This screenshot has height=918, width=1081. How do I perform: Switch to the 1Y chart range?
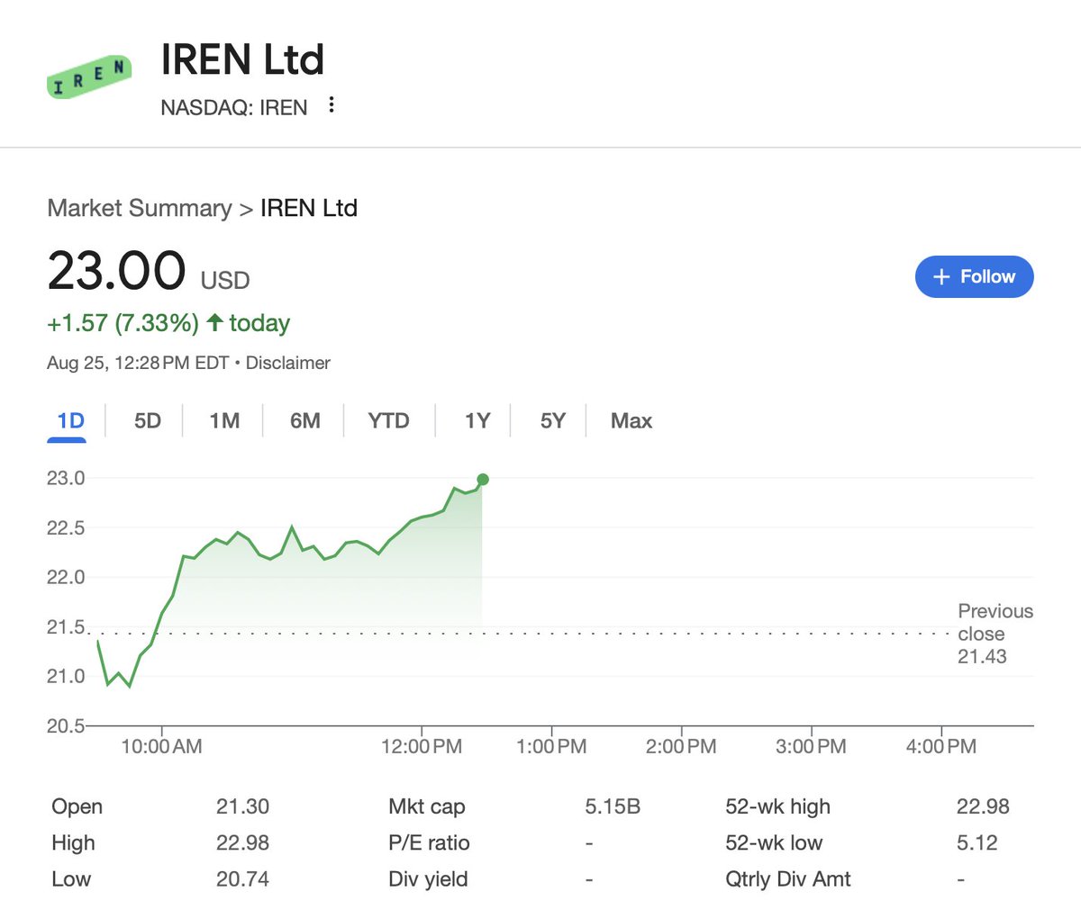[477, 420]
